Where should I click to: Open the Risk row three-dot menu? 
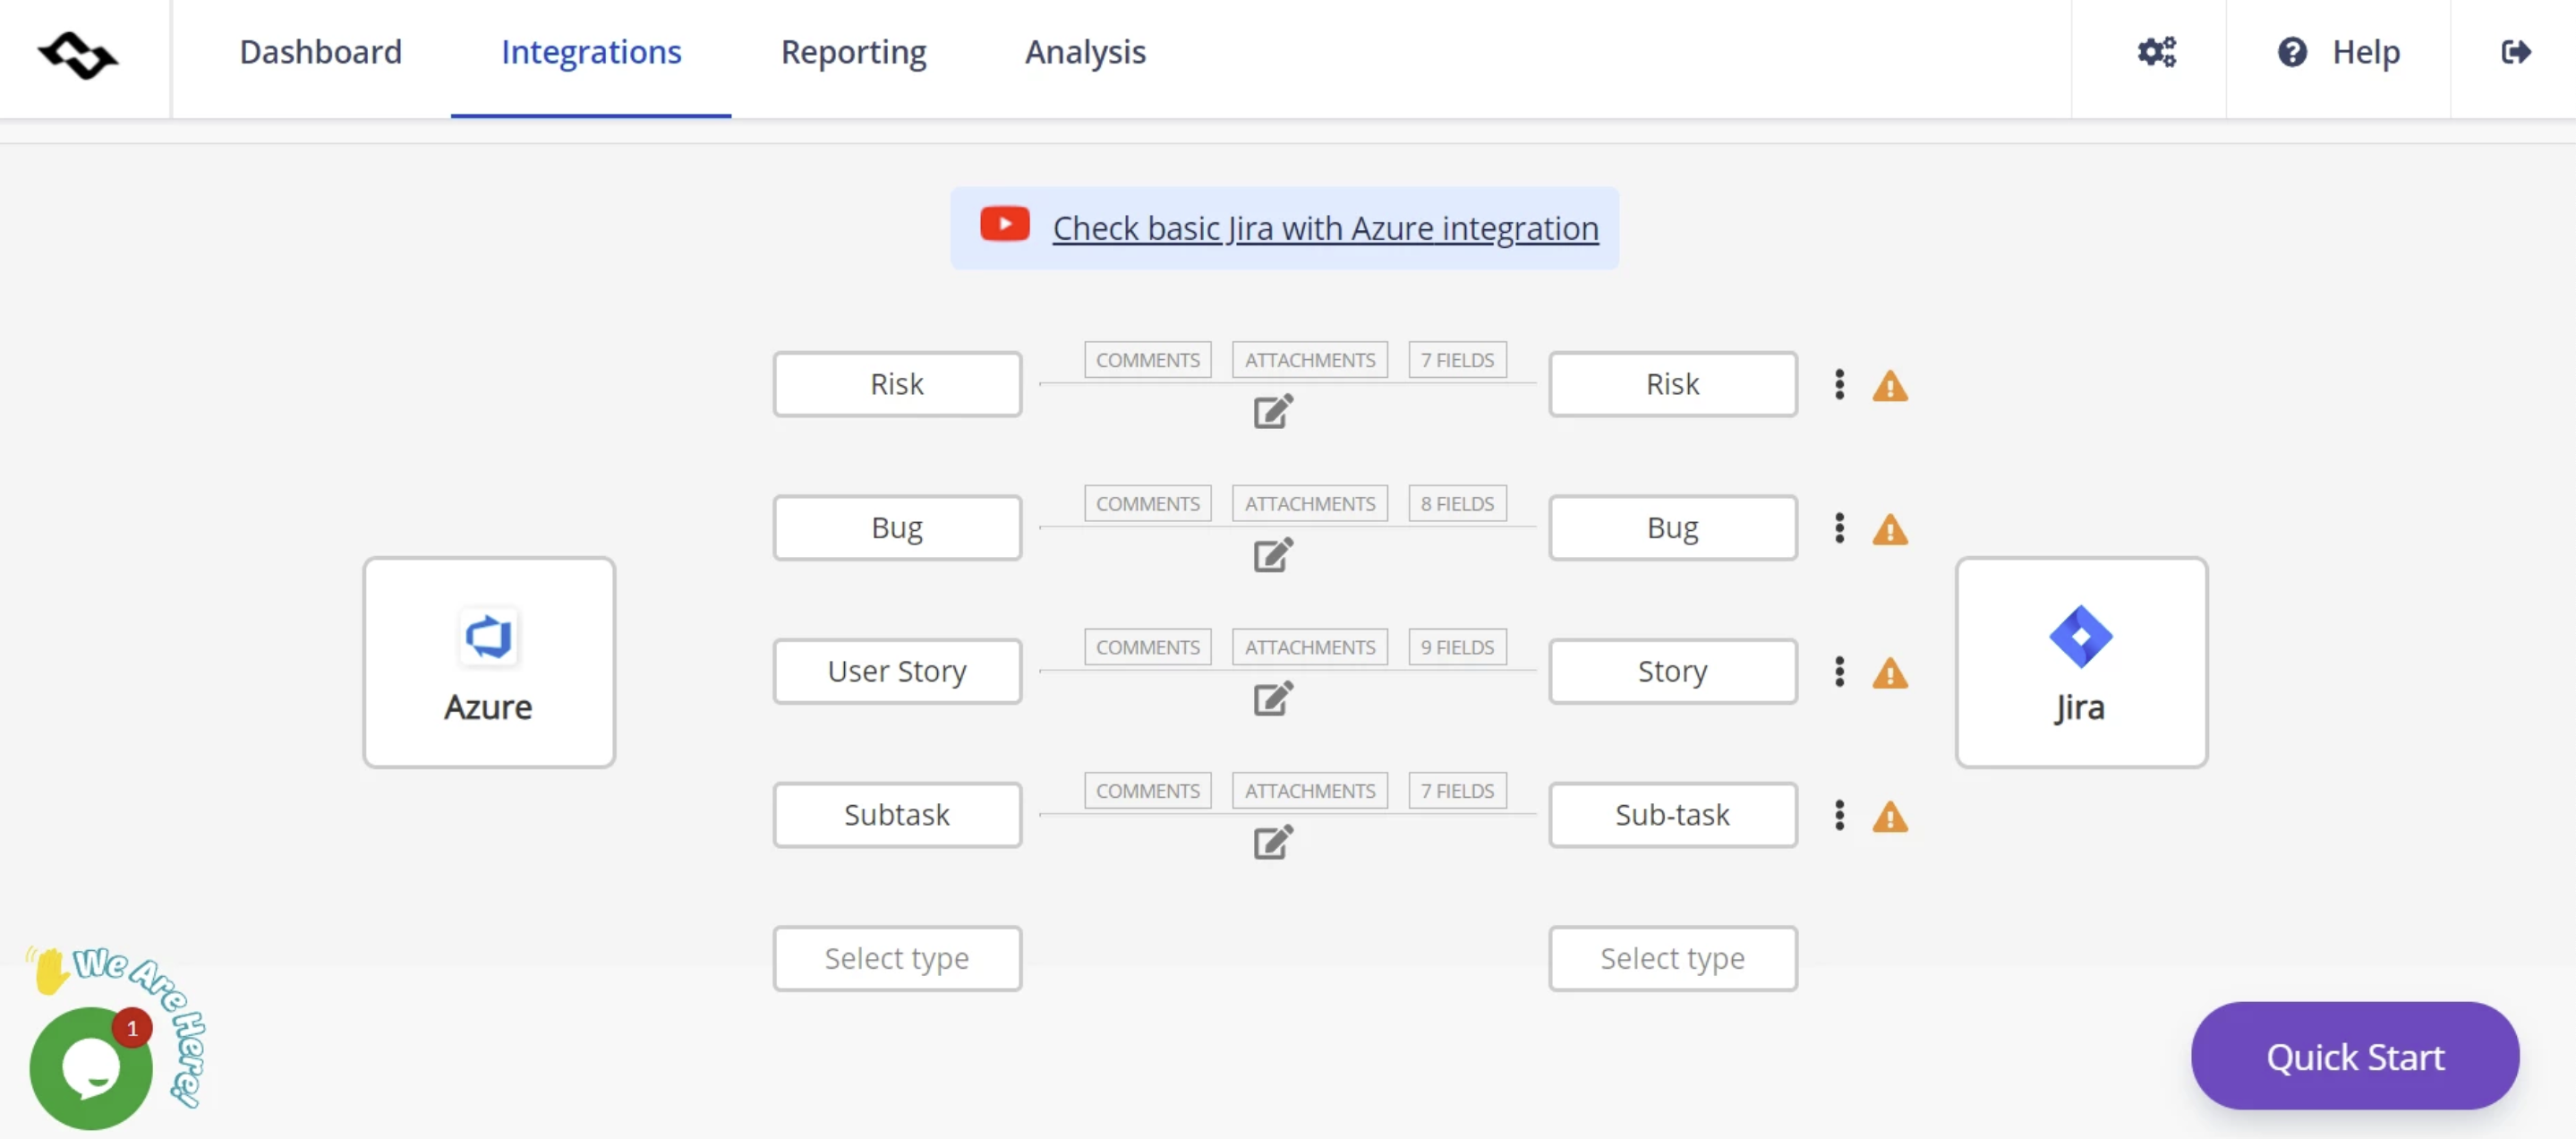[x=1839, y=385]
